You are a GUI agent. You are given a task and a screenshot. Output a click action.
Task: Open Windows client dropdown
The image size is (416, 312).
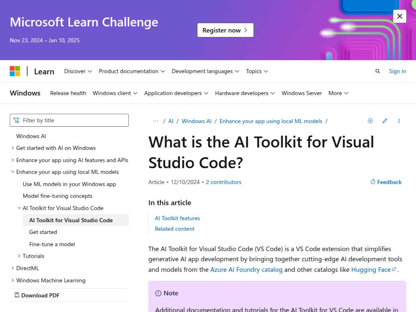115,93
